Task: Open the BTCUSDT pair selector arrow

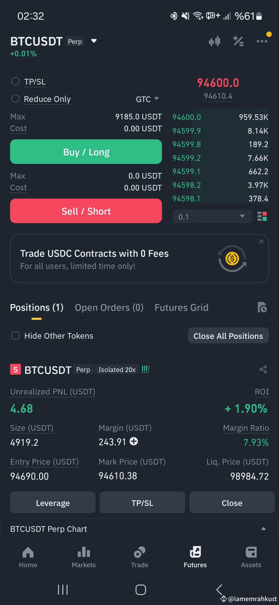Action: 94,41
